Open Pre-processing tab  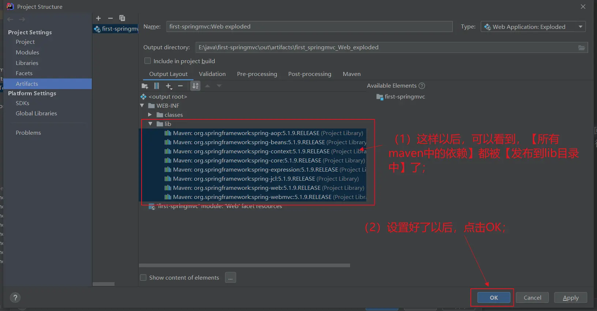tap(257, 74)
